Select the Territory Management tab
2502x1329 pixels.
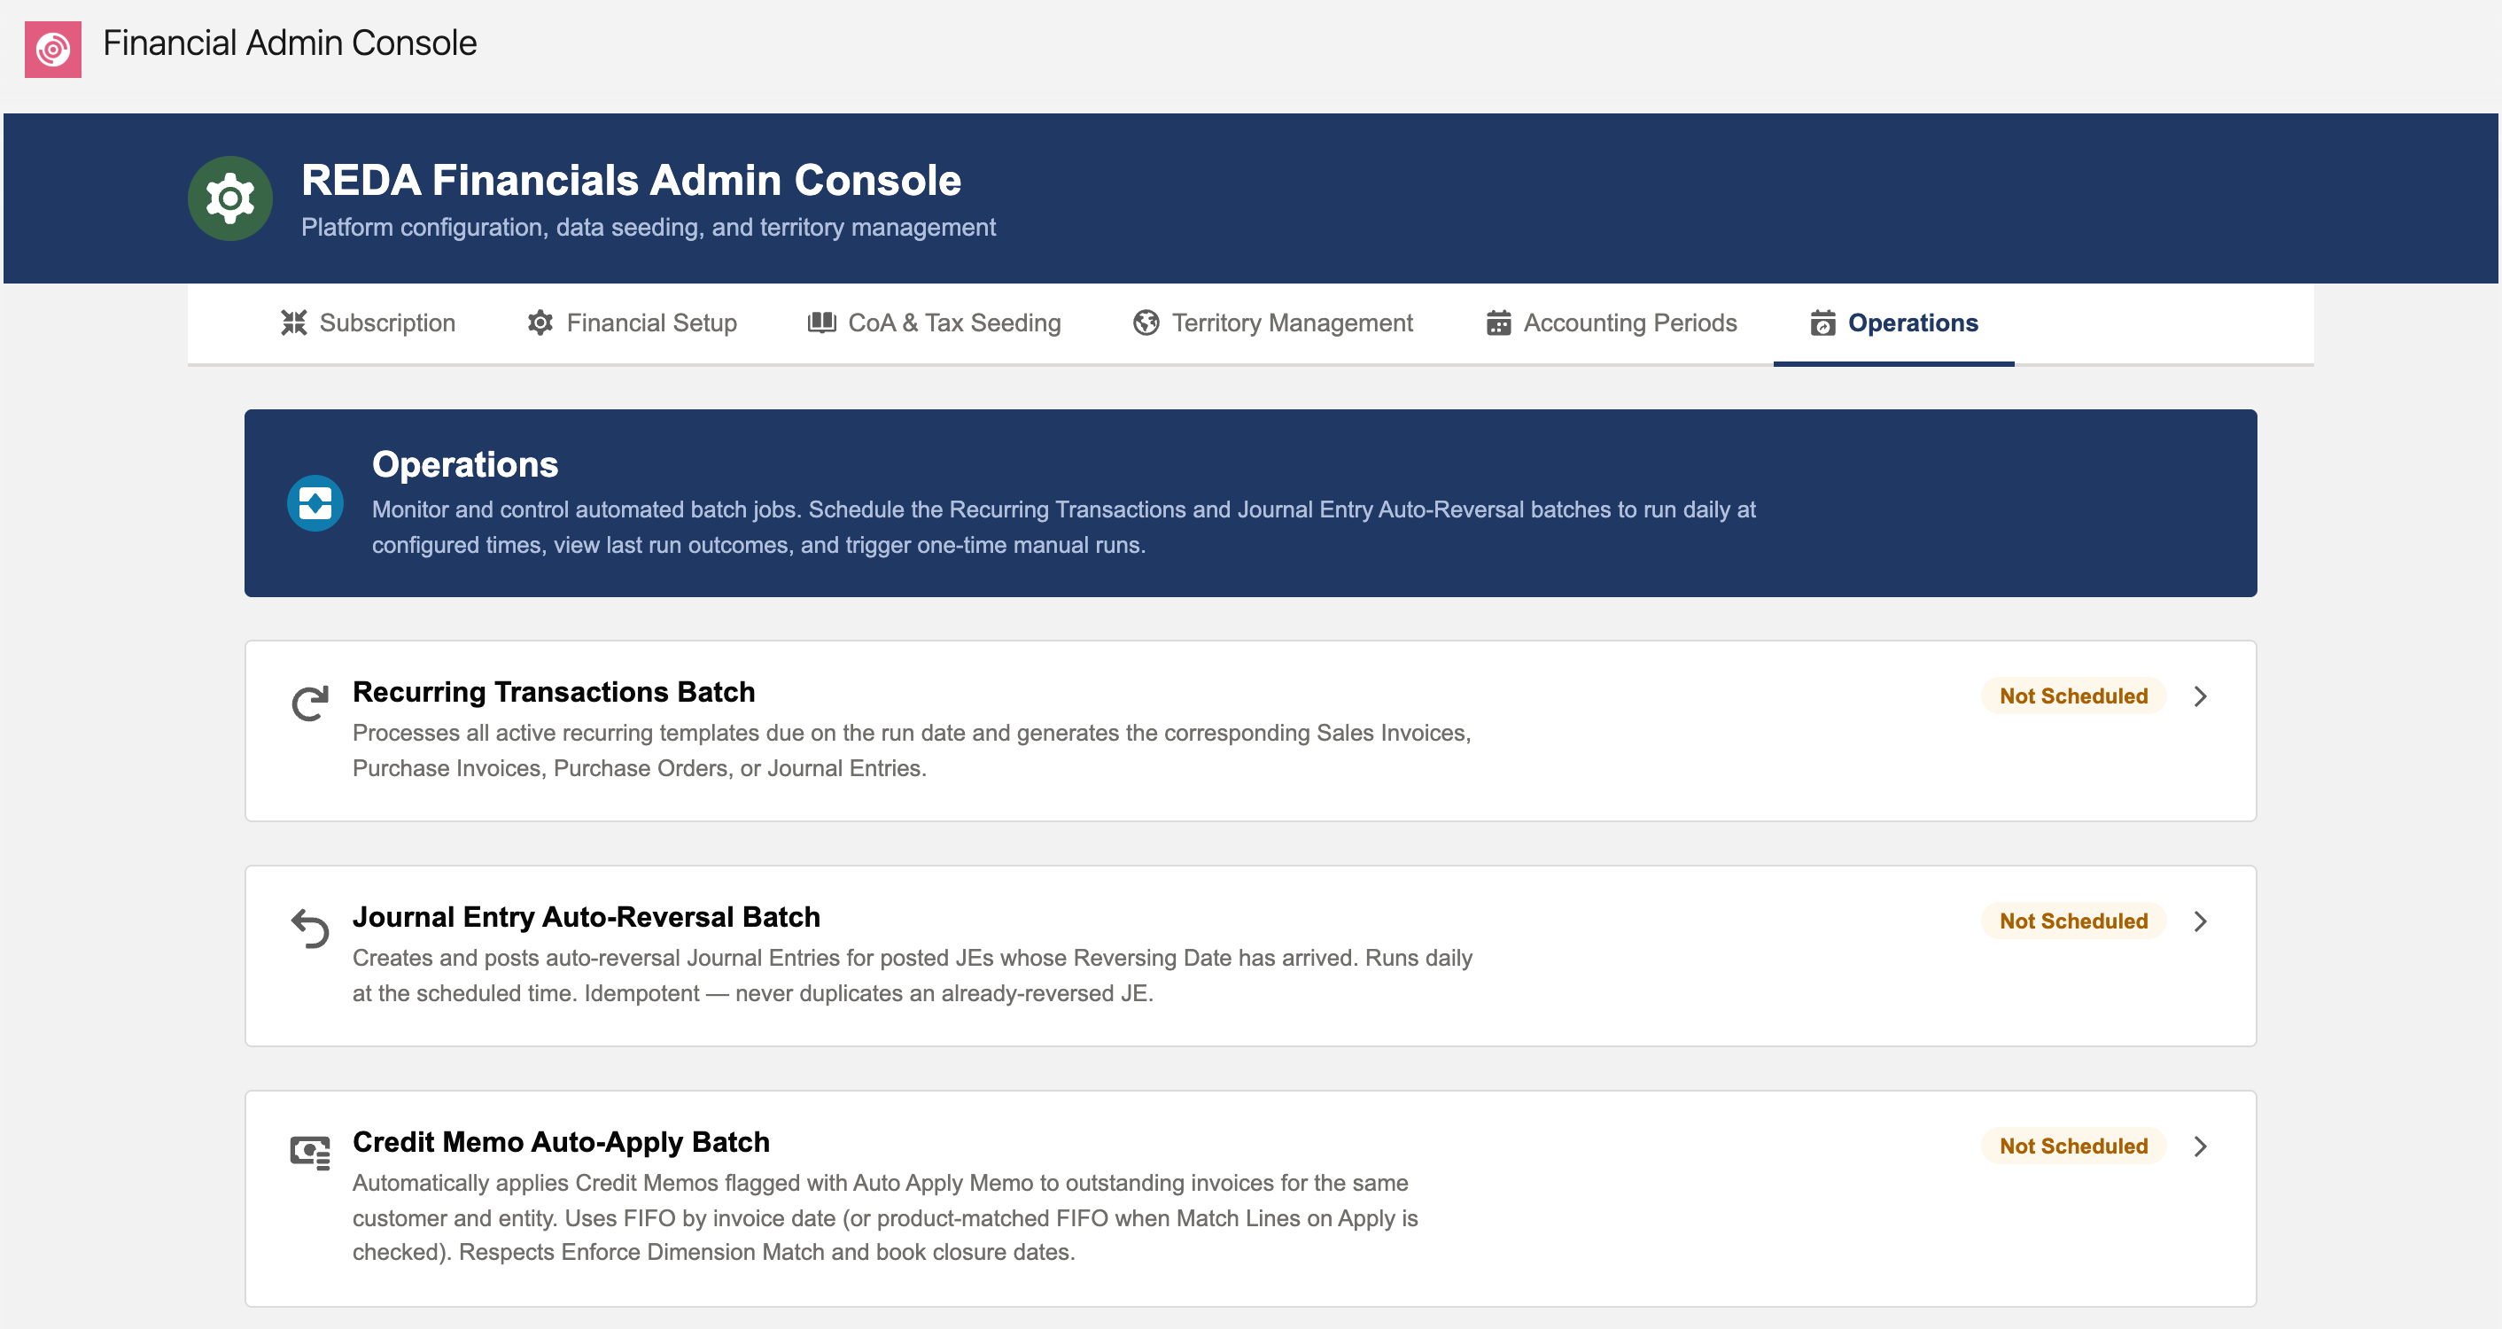pyautogui.click(x=1273, y=323)
